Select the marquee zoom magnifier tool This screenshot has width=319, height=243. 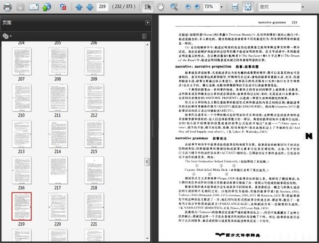tap(174, 7)
